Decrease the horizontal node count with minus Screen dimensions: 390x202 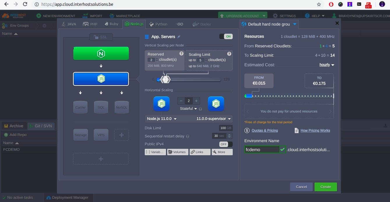[x=181, y=101]
